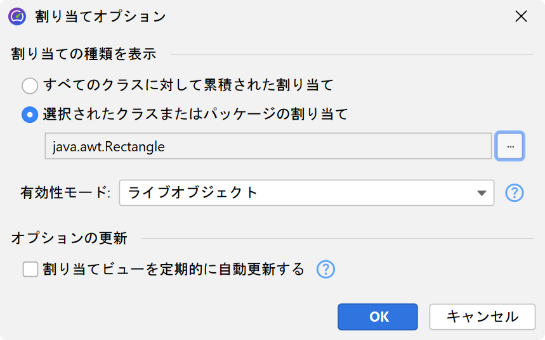Open the 有効性モード combo box showing ライブオブジェクト
This screenshot has height=340, width=545.
pos(298,193)
